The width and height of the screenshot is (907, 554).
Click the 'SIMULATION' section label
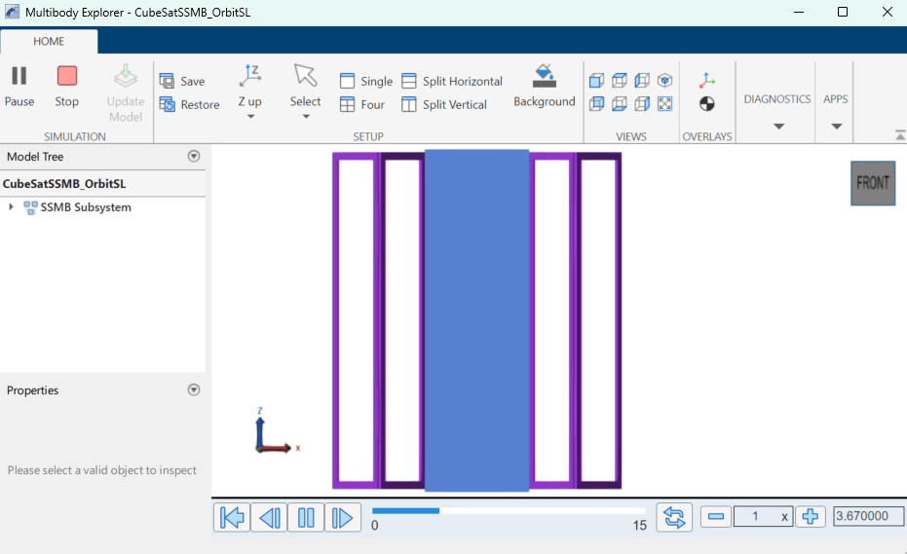click(x=75, y=136)
